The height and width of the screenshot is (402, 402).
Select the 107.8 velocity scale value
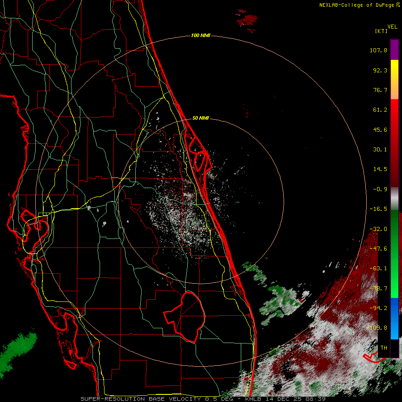[x=378, y=50]
